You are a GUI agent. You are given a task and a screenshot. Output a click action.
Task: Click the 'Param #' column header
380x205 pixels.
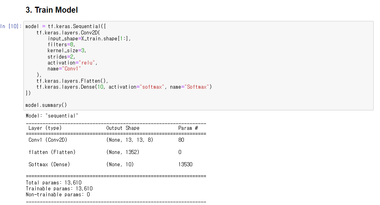click(x=188, y=128)
